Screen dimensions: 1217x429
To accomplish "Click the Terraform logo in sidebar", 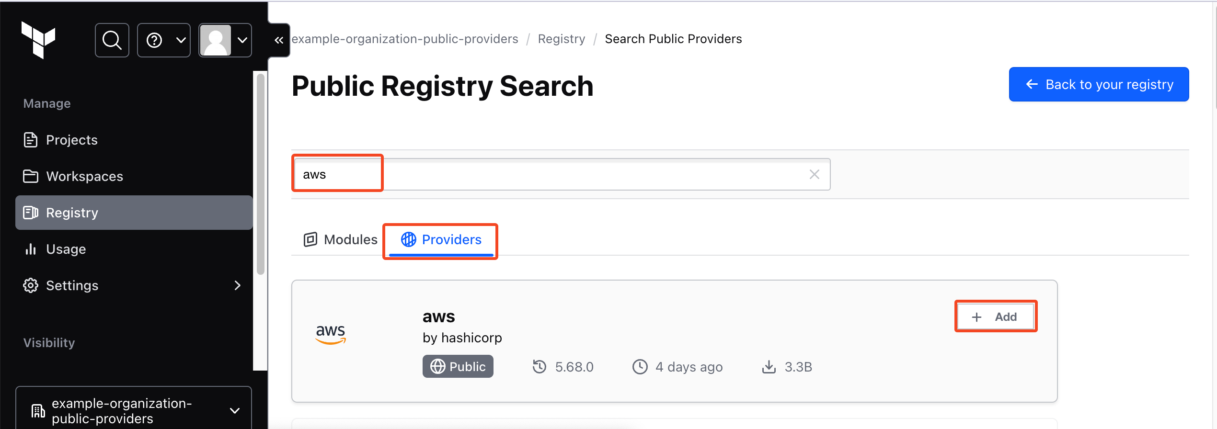I will [38, 40].
